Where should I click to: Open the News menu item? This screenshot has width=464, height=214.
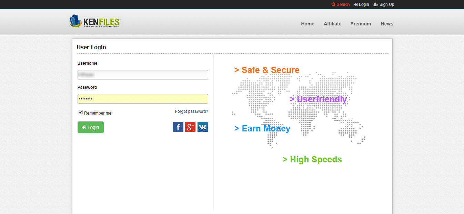click(387, 24)
